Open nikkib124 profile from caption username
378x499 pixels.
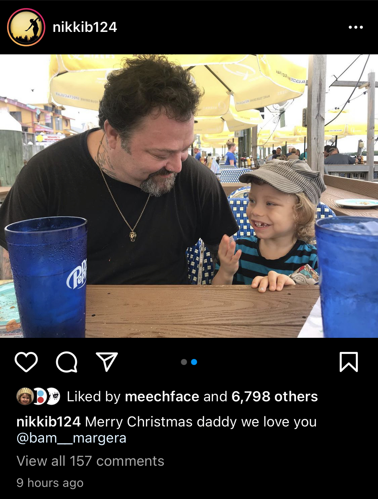click(x=48, y=422)
